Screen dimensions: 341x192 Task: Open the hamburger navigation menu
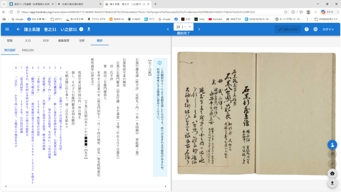coord(7,29)
